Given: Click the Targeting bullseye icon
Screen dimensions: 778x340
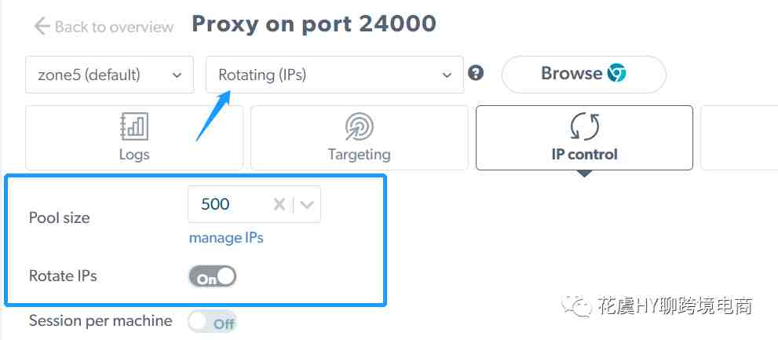Looking at the screenshot, I should (360, 126).
